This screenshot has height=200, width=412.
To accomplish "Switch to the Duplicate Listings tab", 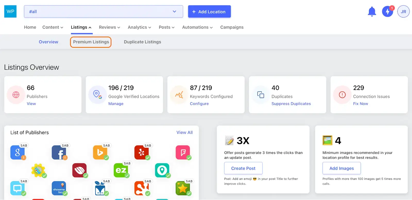I will 142,42.
